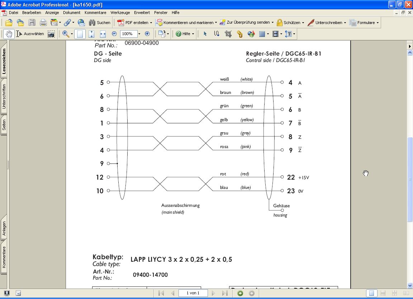Open the Fenster menu
413x299 pixels.
pos(161,13)
